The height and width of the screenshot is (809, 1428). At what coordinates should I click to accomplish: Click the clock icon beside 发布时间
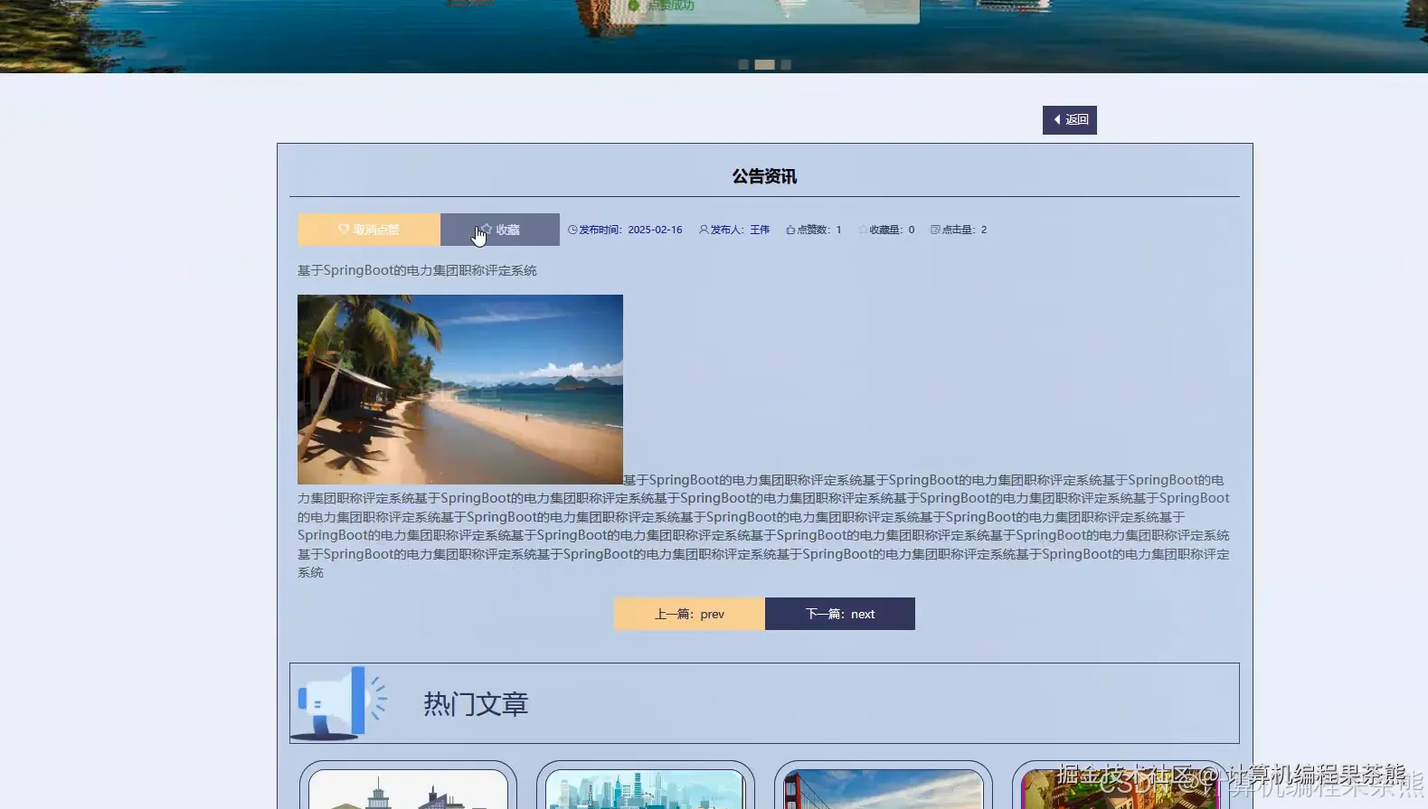572,230
